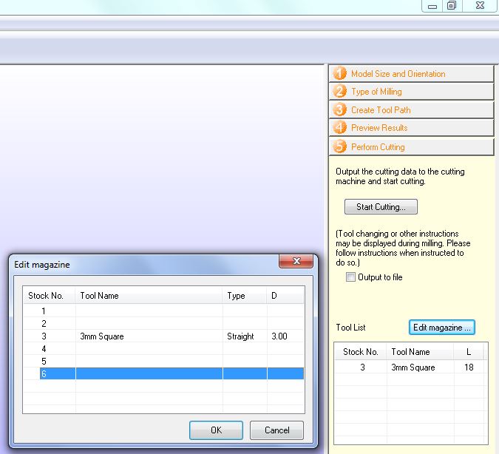Cancel the Edit magazine dialog
Viewport: 499px width, 454px height.
[277, 430]
